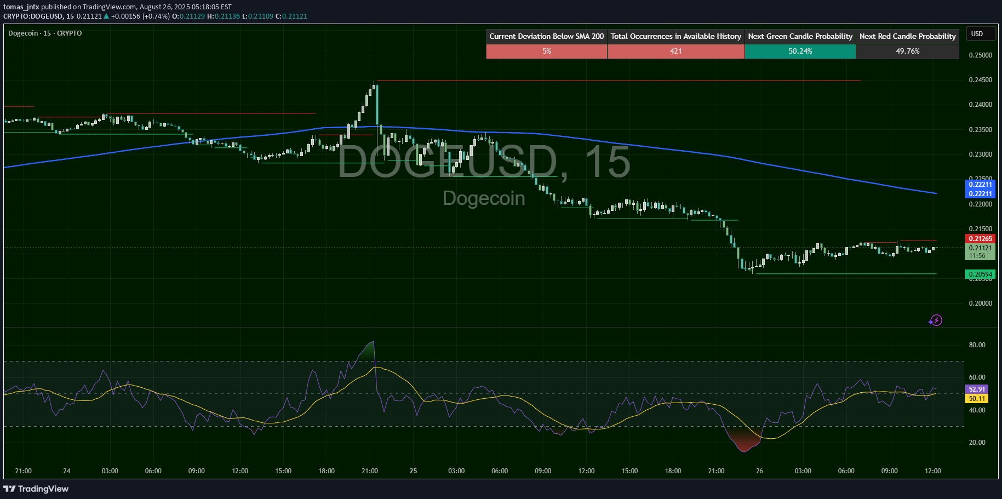Viewport: 1002px width, 499px height.
Task: Click the 0.23000 price axis value
Action: coord(980,154)
